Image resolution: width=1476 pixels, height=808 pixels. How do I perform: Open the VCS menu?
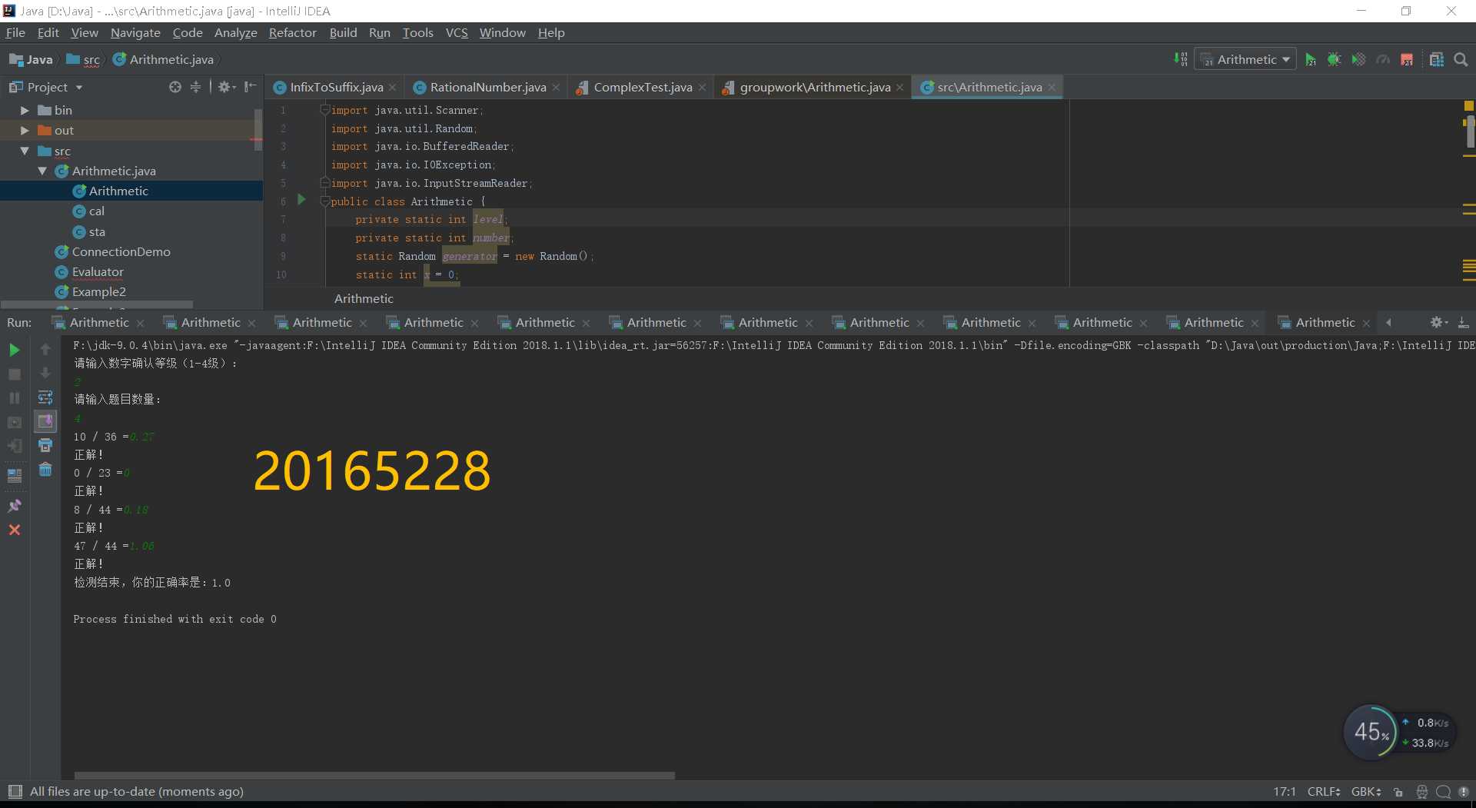pyautogui.click(x=457, y=32)
